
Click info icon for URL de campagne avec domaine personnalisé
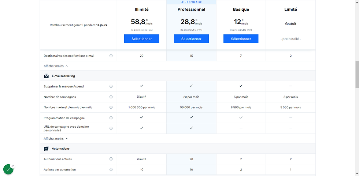coord(111,128)
